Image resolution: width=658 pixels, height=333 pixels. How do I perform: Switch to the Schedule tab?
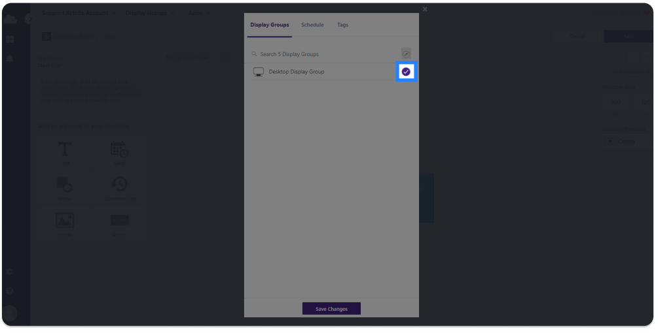312,25
